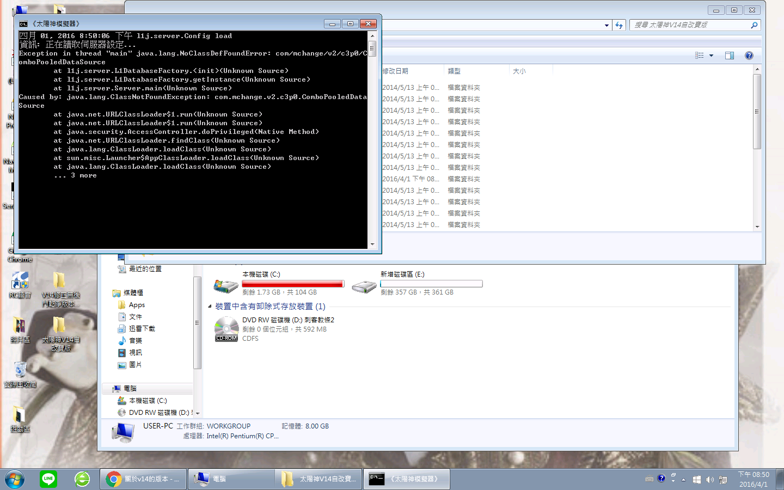784x490 pixels.
Task: Open V14修正無後門乾淨版本 folder on desktop
Action: 60,290
